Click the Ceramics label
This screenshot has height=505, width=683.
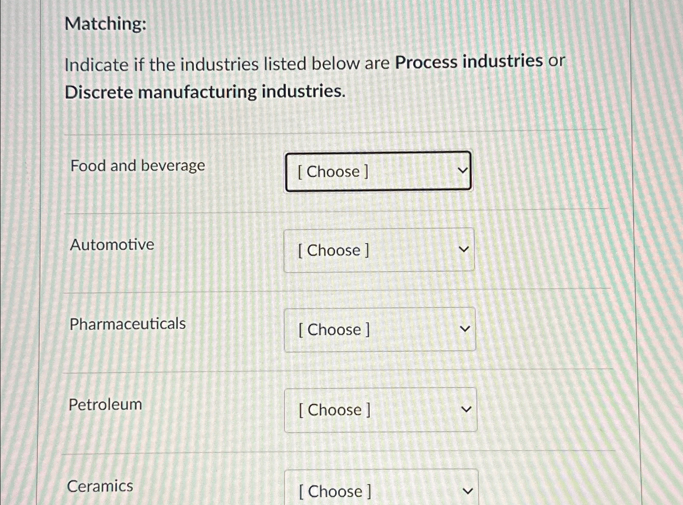point(100,486)
